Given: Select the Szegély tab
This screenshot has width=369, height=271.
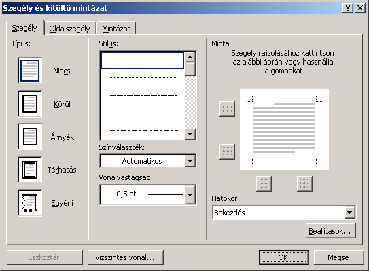Looking at the screenshot, I should click(x=24, y=28).
